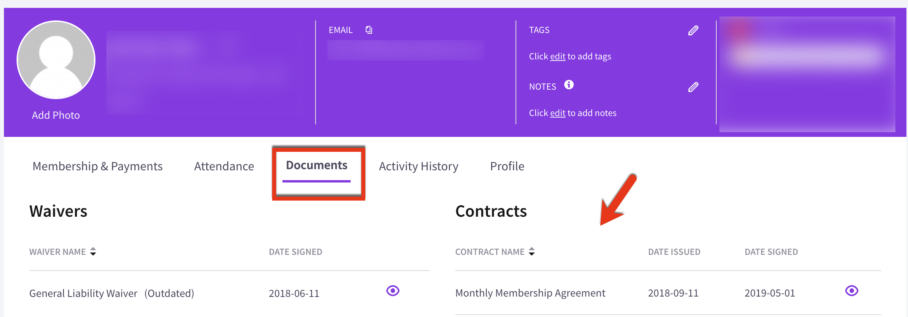Screen dimensions: 908x317
Task: Switch to the Membership & Payments tab
Action: click(x=97, y=166)
